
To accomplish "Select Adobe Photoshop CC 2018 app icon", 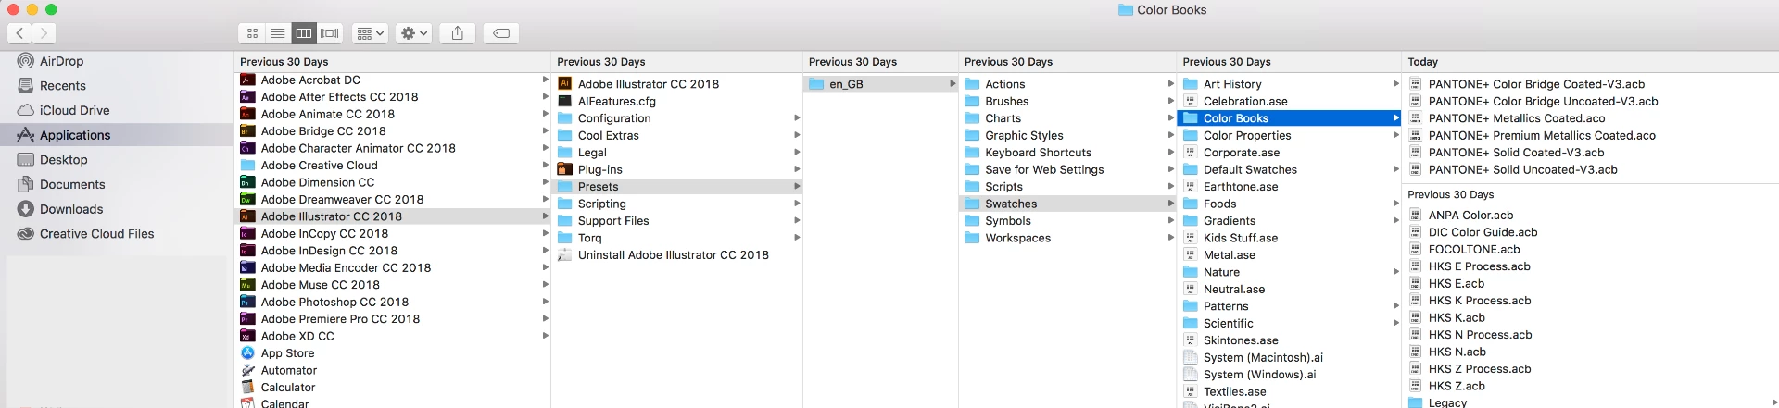I will tap(247, 302).
